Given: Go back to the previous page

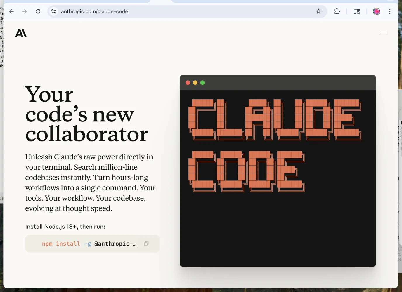Looking at the screenshot, I should tap(11, 11).
